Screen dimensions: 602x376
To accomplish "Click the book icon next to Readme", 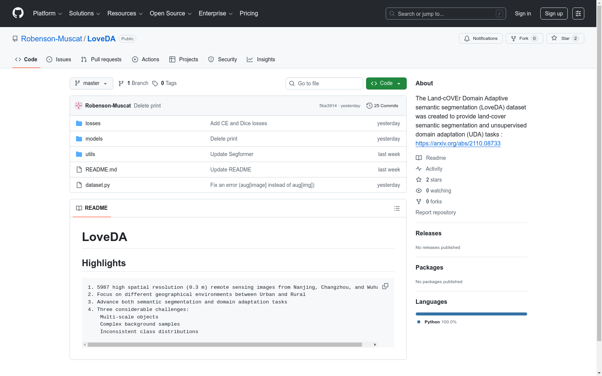I will pyautogui.click(x=419, y=158).
